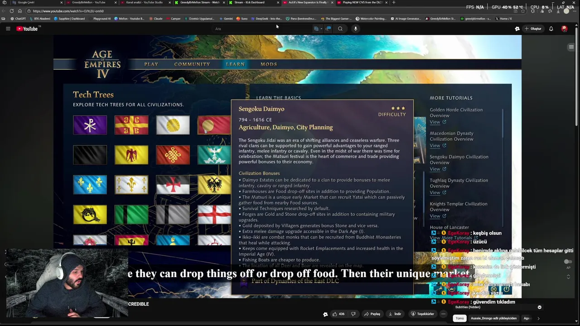This screenshot has height=326, width=580.
Task: Click the Oluştur create button
Action: pyautogui.click(x=533, y=29)
